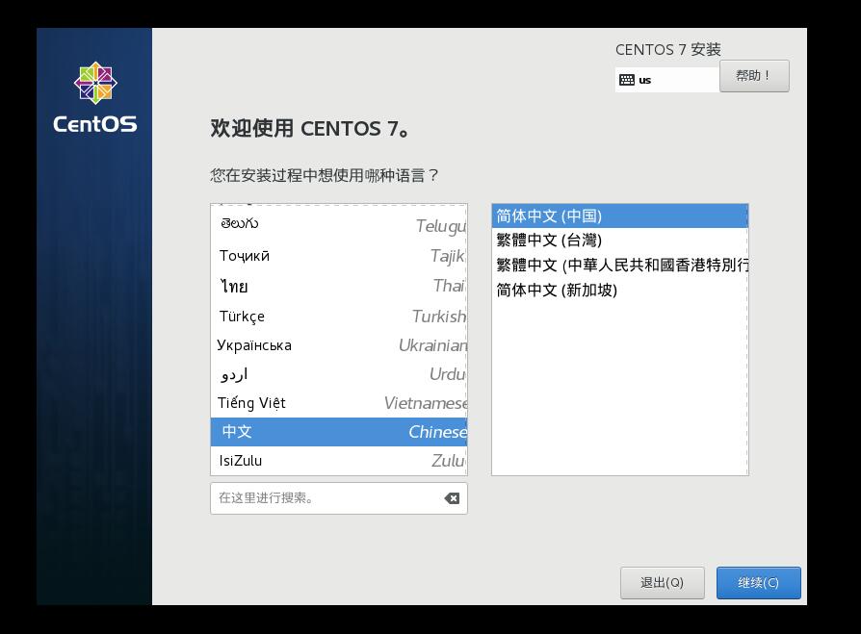Screen dimensions: 861x634
Task: Click the 退出(Q) quit button
Action: (663, 582)
